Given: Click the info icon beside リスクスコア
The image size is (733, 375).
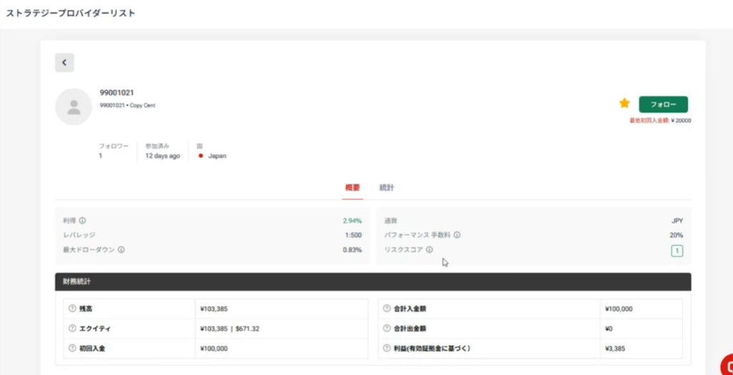Looking at the screenshot, I should (x=429, y=250).
